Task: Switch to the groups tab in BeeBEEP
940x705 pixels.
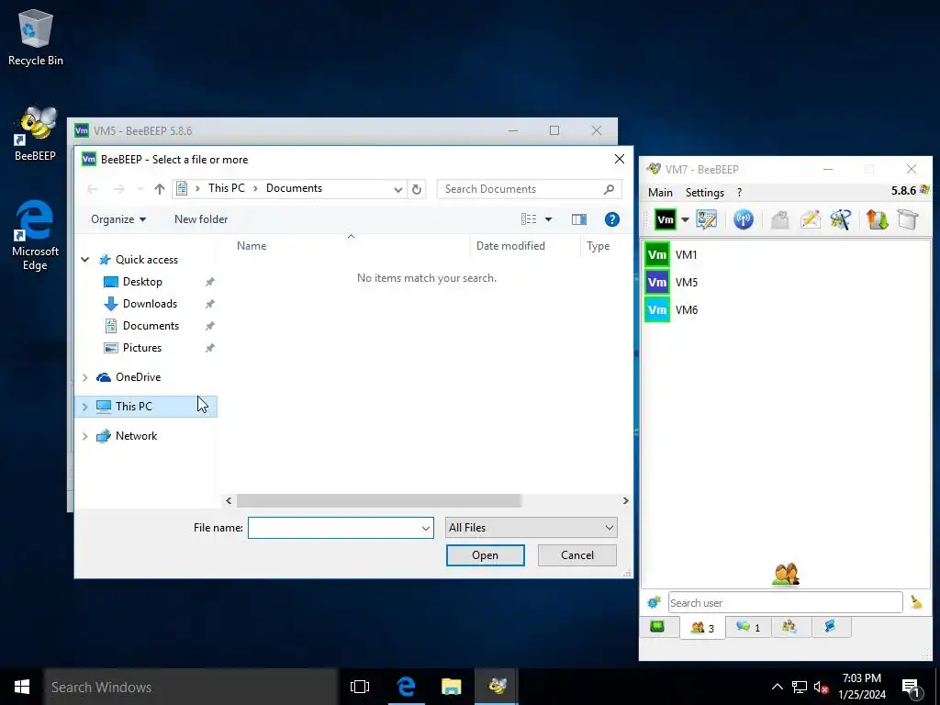Action: pos(789,627)
